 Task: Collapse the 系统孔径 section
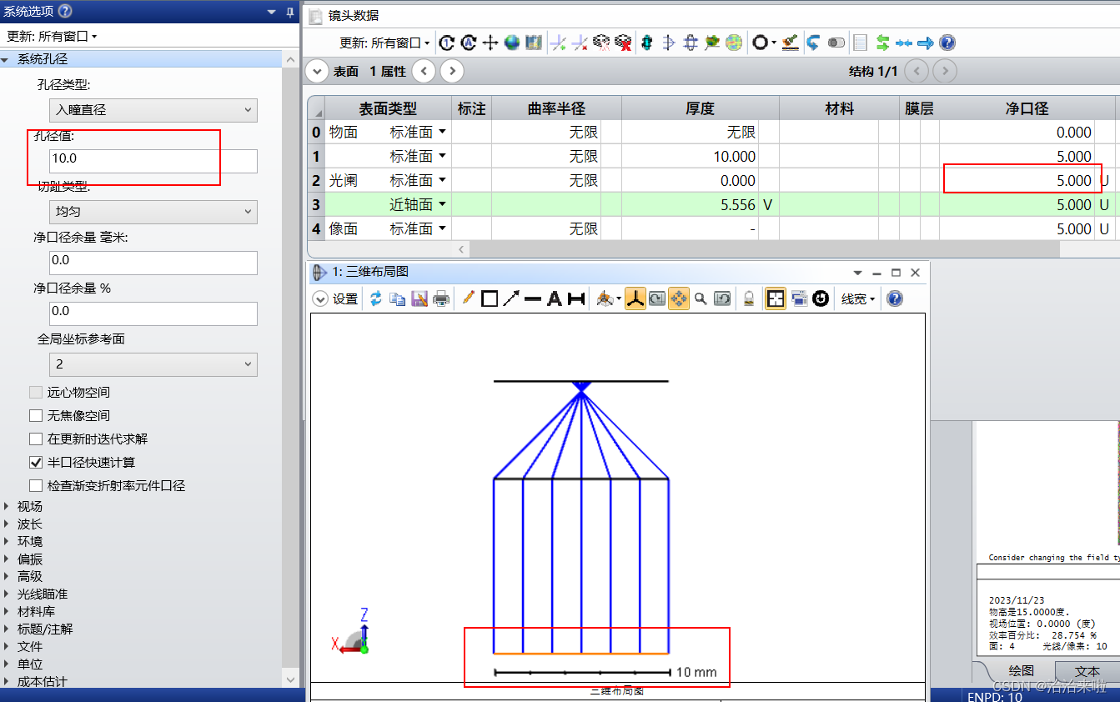pyautogui.click(x=6, y=59)
